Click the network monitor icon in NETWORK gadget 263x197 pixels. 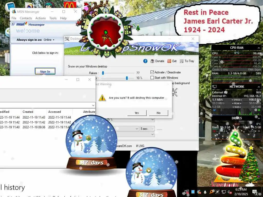pos(214,87)
